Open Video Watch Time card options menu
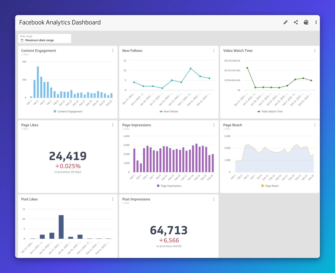Screen dimensions: 335x273 coord(315,51)
